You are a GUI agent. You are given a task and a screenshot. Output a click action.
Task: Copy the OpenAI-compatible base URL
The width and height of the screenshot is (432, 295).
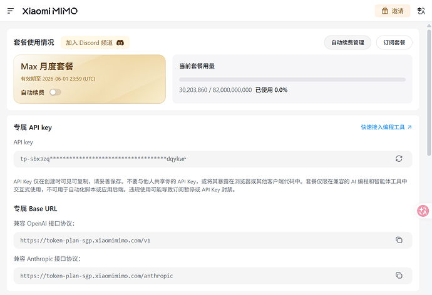(x=399, y=240)
